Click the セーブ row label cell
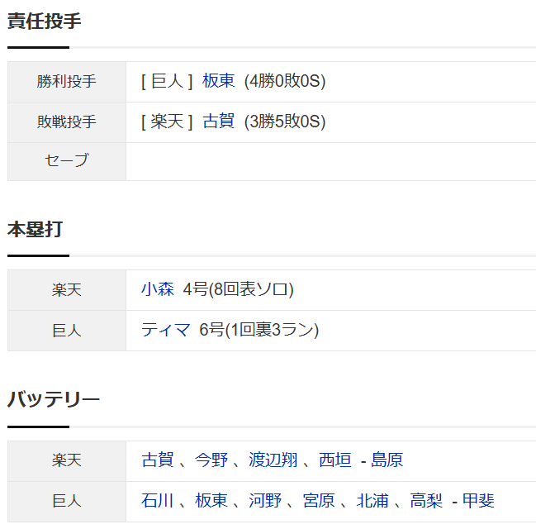 [67, 161]
